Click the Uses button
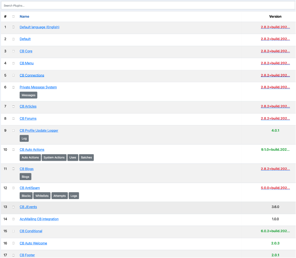The width and height of the screenshot is (296, 258). point(73,157)
